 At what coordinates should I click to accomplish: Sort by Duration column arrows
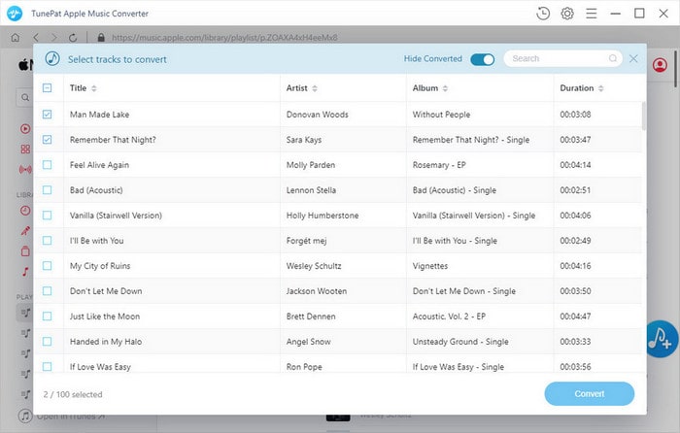point(601,88)
